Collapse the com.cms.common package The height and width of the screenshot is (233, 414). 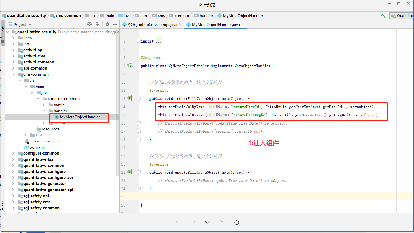click(38, 99)
